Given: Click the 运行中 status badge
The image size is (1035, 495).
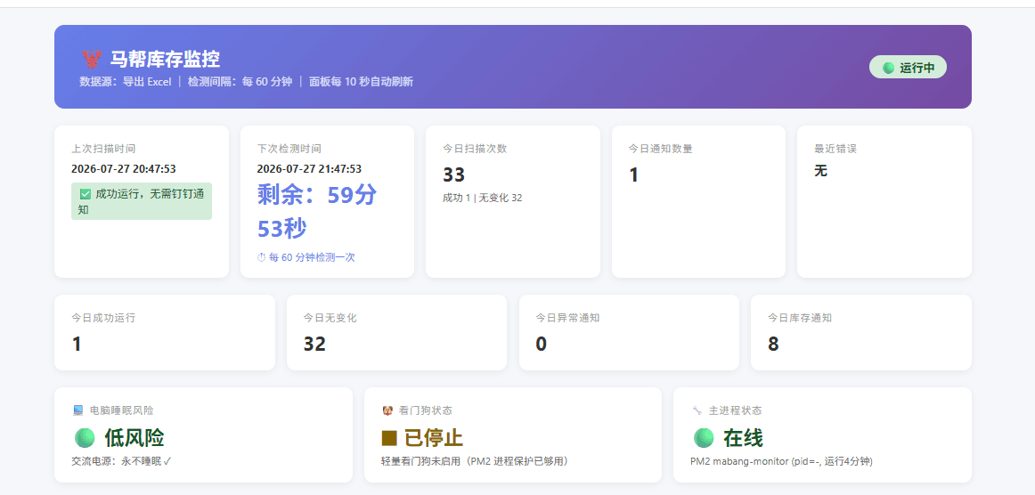Looking at the screenshot, I should coord(908,68).
